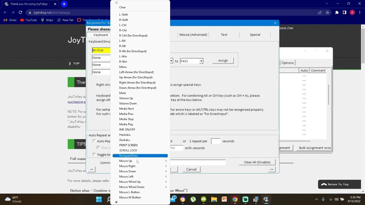
Task: Open uTorrent from the taskbar
Action: (x=193, y=199)
